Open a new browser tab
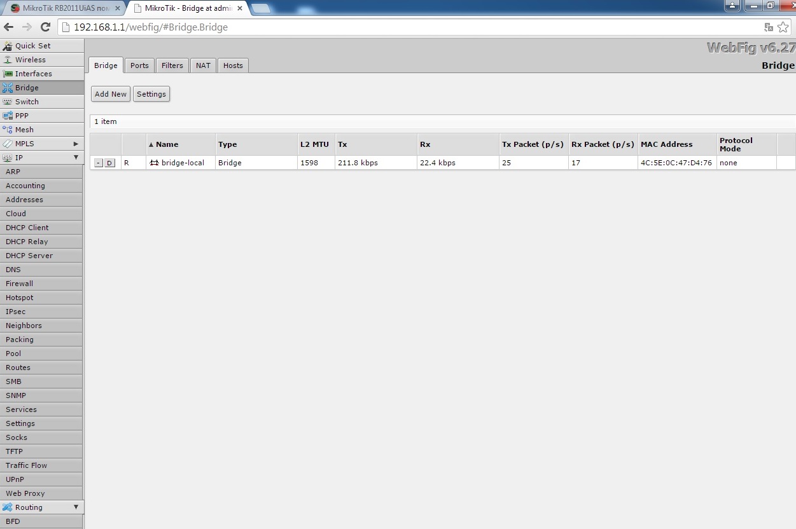Viewport: 796px width, 529px height. [261, 8]
